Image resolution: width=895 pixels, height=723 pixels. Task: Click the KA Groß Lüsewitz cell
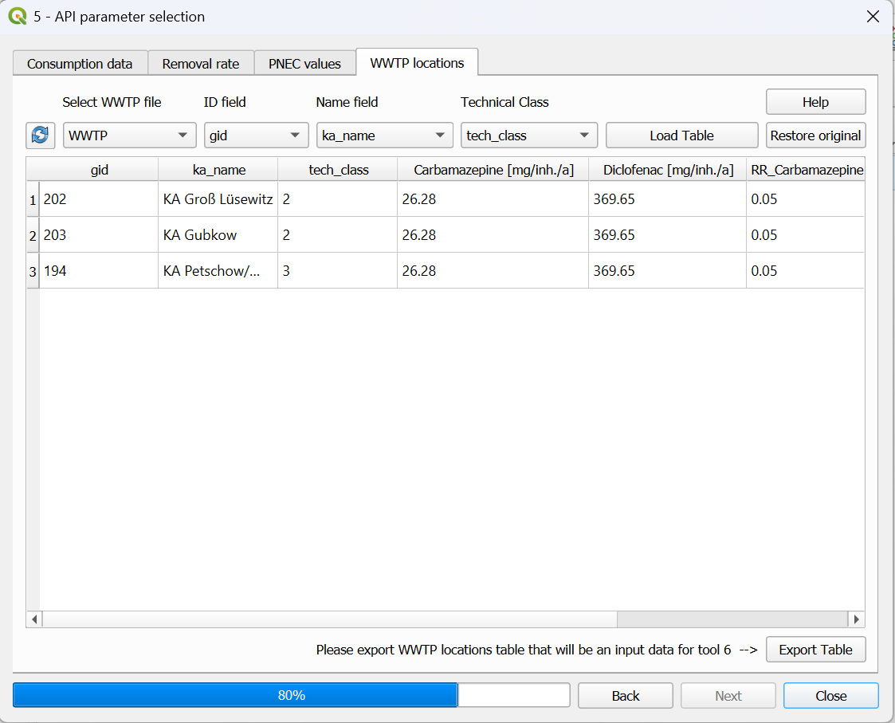tap(218, 199)
